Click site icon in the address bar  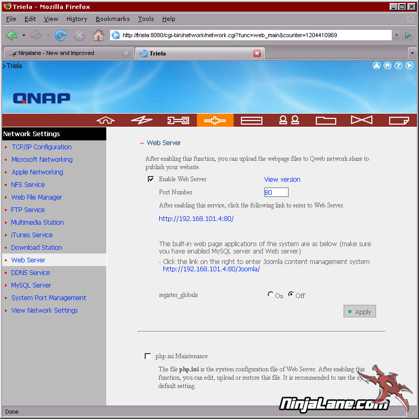116,35
